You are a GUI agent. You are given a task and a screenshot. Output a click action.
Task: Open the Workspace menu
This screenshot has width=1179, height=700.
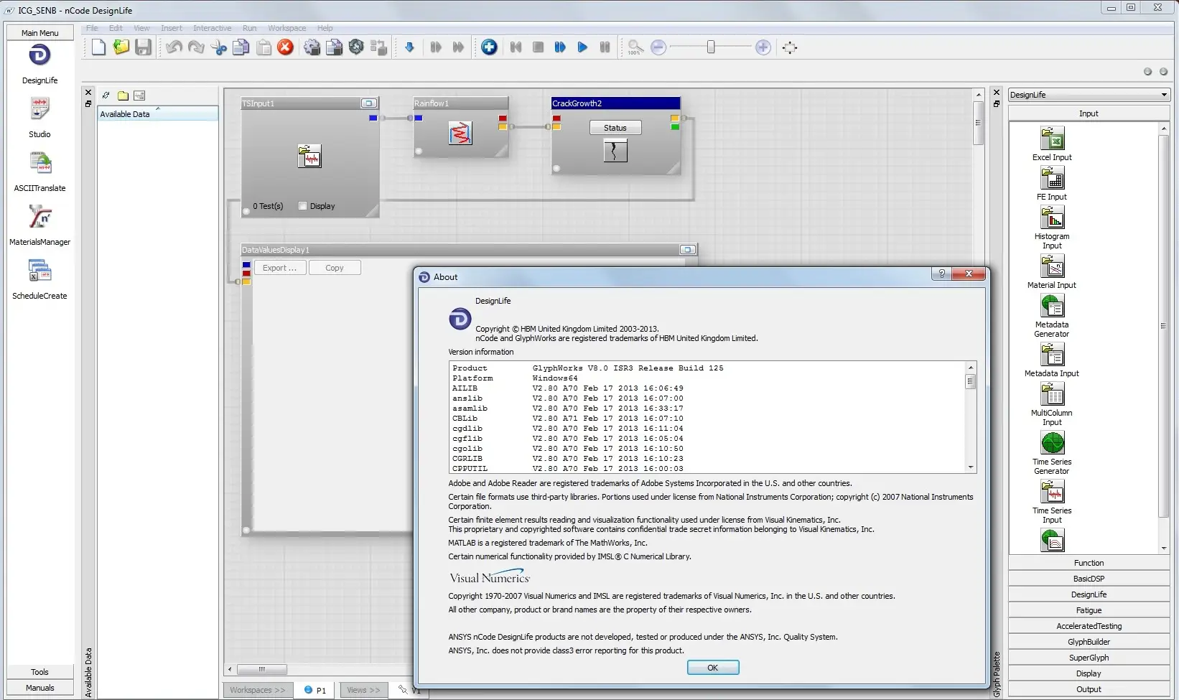286,28
